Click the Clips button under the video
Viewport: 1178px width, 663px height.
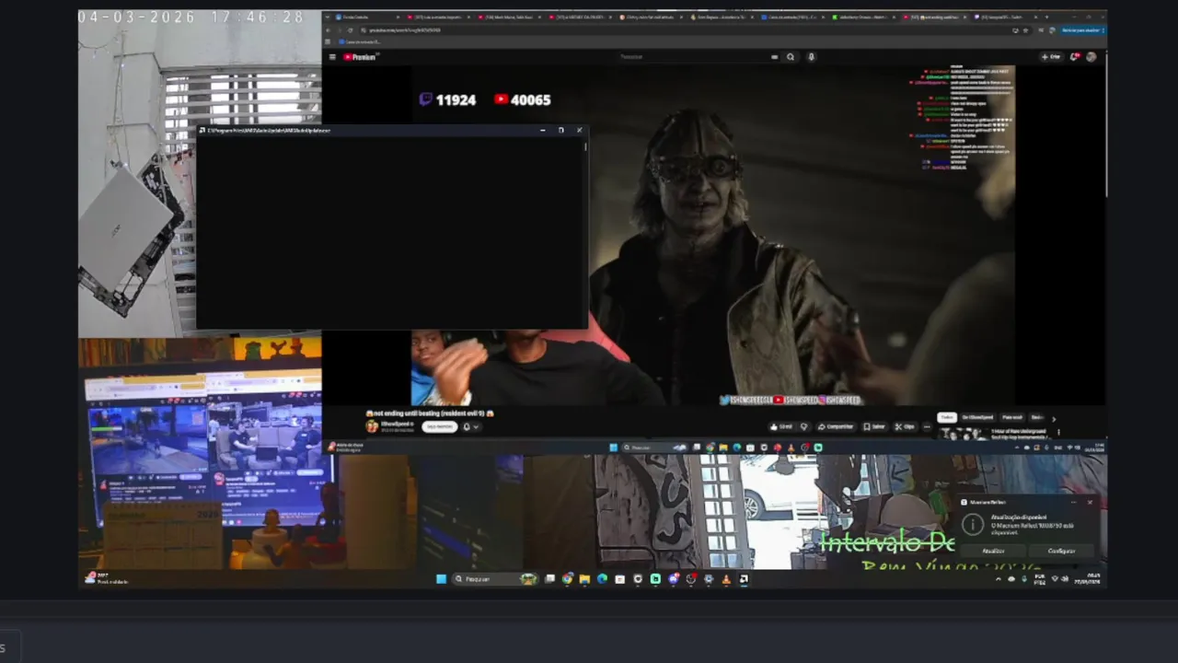[905, 426]
